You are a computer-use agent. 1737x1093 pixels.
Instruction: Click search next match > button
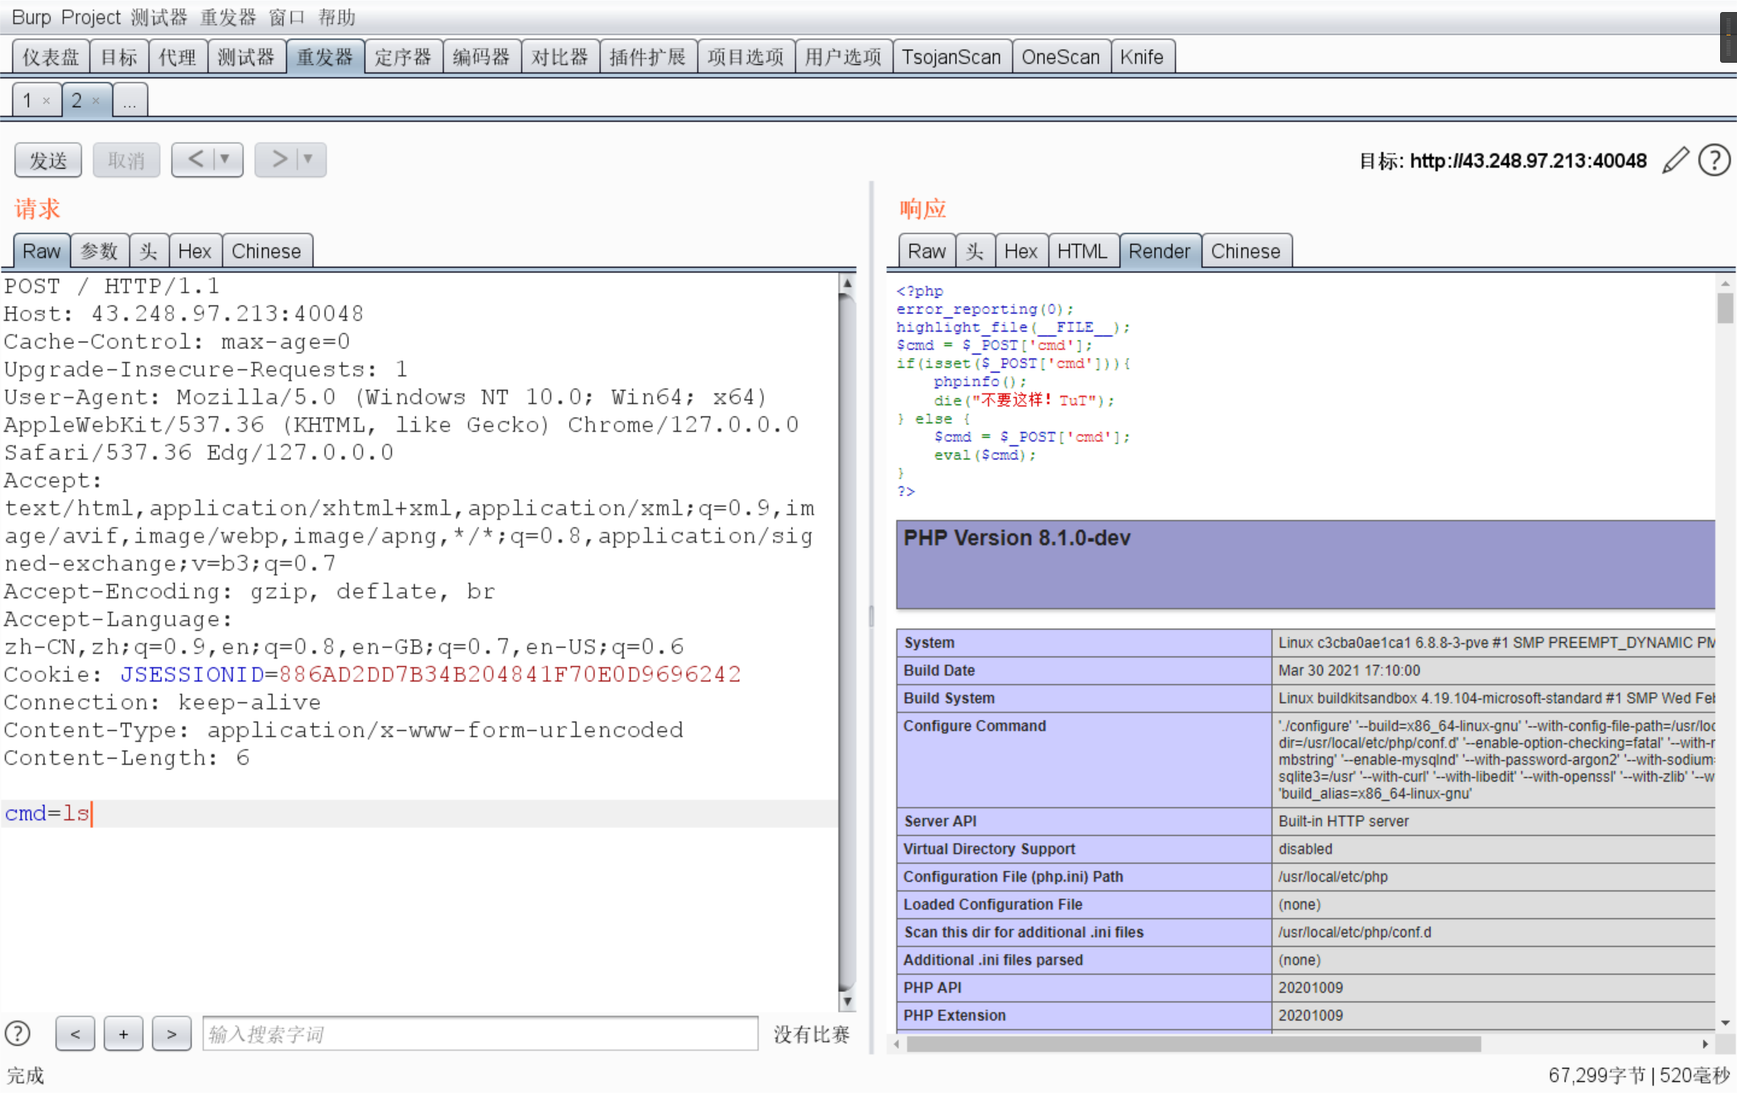point(171,1033)
